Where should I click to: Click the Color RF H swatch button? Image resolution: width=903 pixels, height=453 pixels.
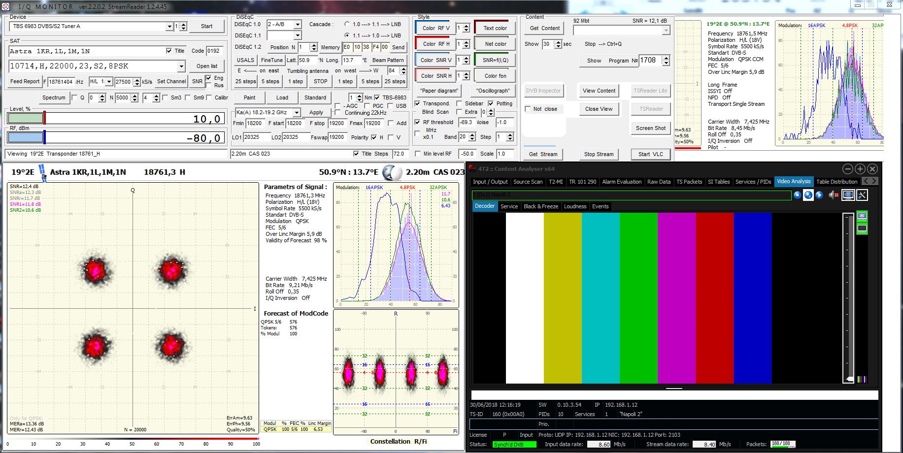[x=435, y=44]
